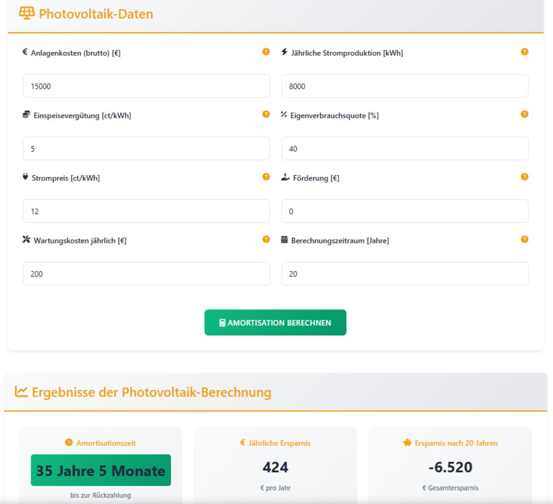Focus the Berechnungszeitraum years input
This screenshot has width=553, height=504.
pyautogui.click(x=404, y=274)
